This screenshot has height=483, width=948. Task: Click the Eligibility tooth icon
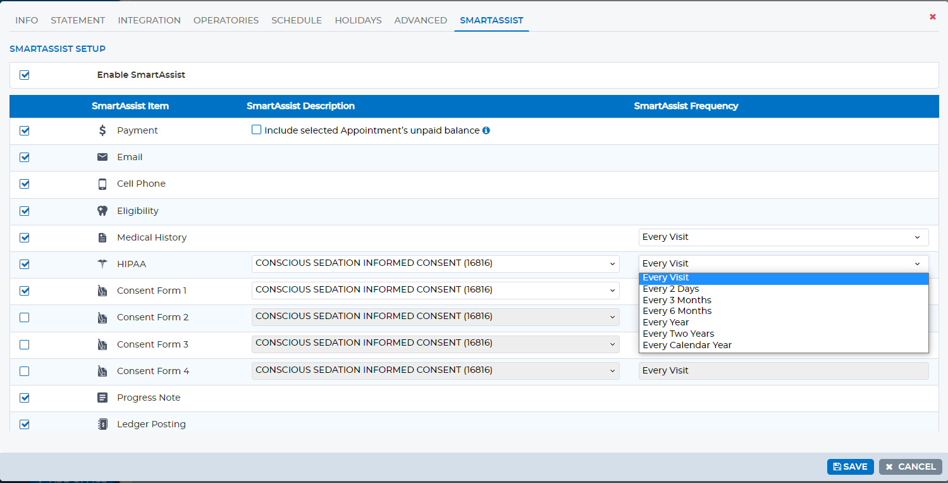(102, 211)
